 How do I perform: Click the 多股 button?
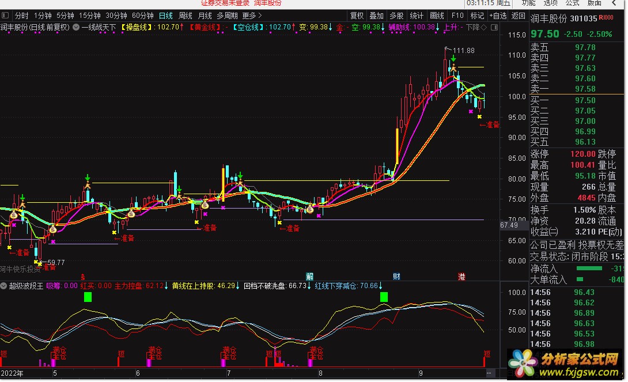396,16
